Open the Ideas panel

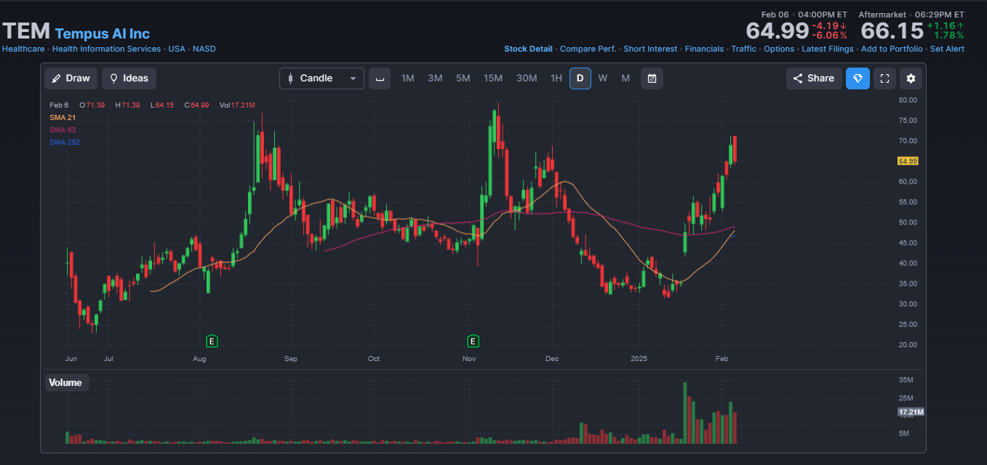point(129,78)
